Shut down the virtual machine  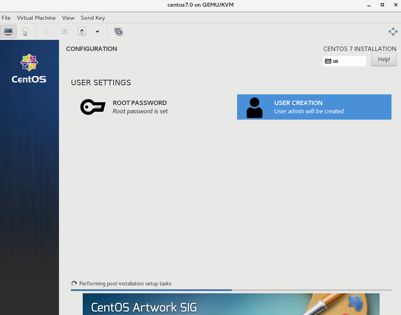(82, 32)
